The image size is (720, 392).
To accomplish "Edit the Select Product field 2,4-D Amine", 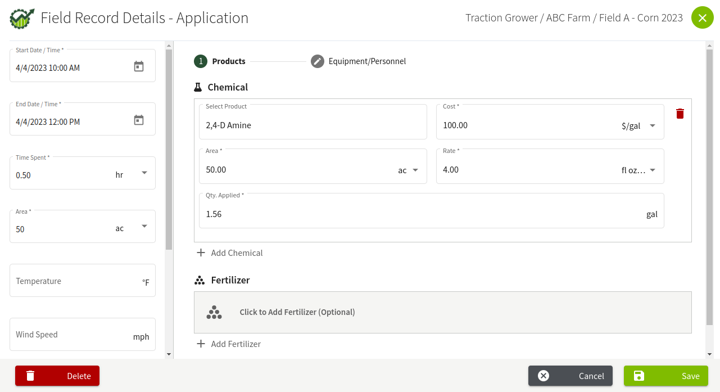I will 313,122.
